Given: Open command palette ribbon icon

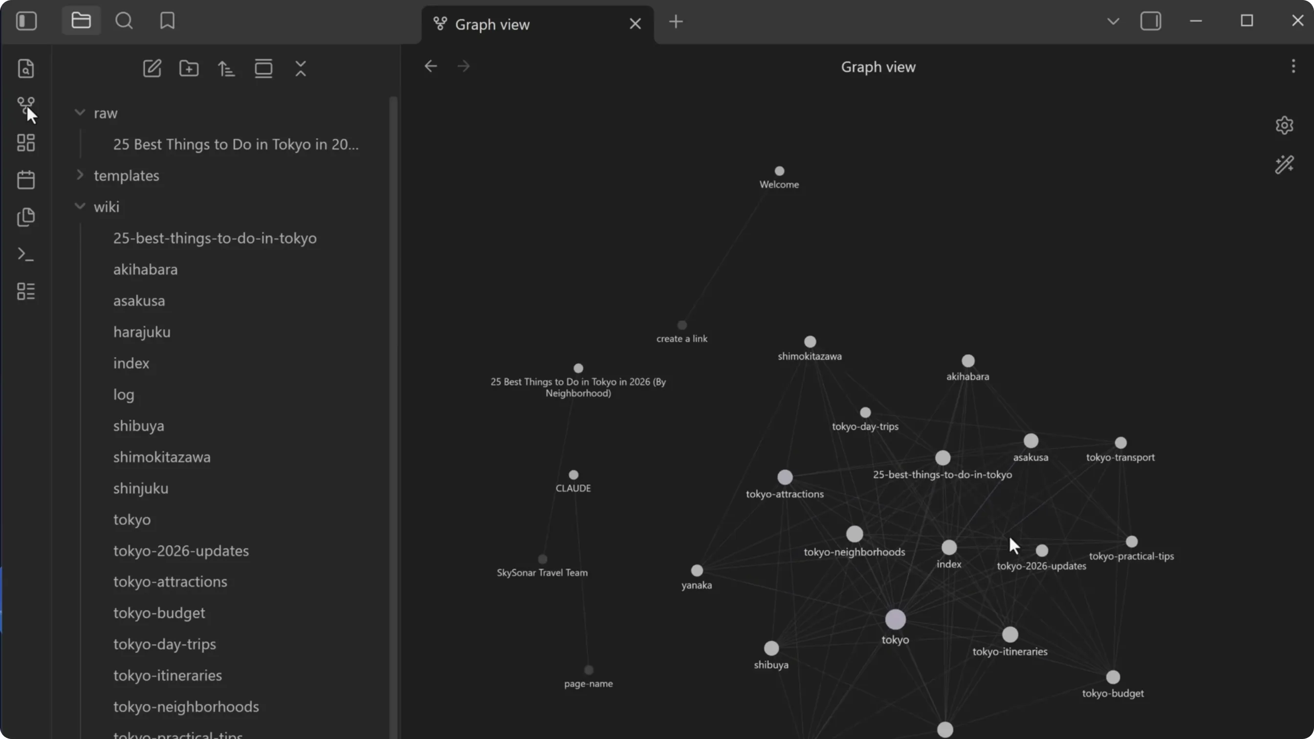Looking at the screenshot, I should pyautogui.click(x=26, y=254).
